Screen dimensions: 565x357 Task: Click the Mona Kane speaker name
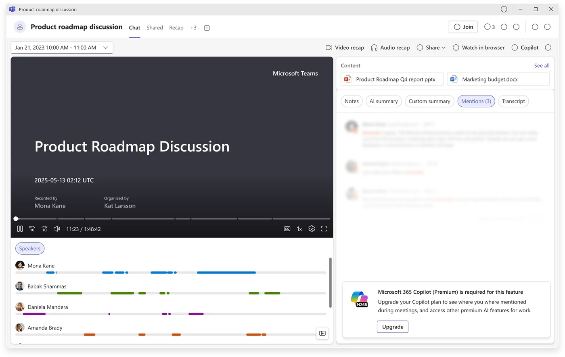coord(41,266)
